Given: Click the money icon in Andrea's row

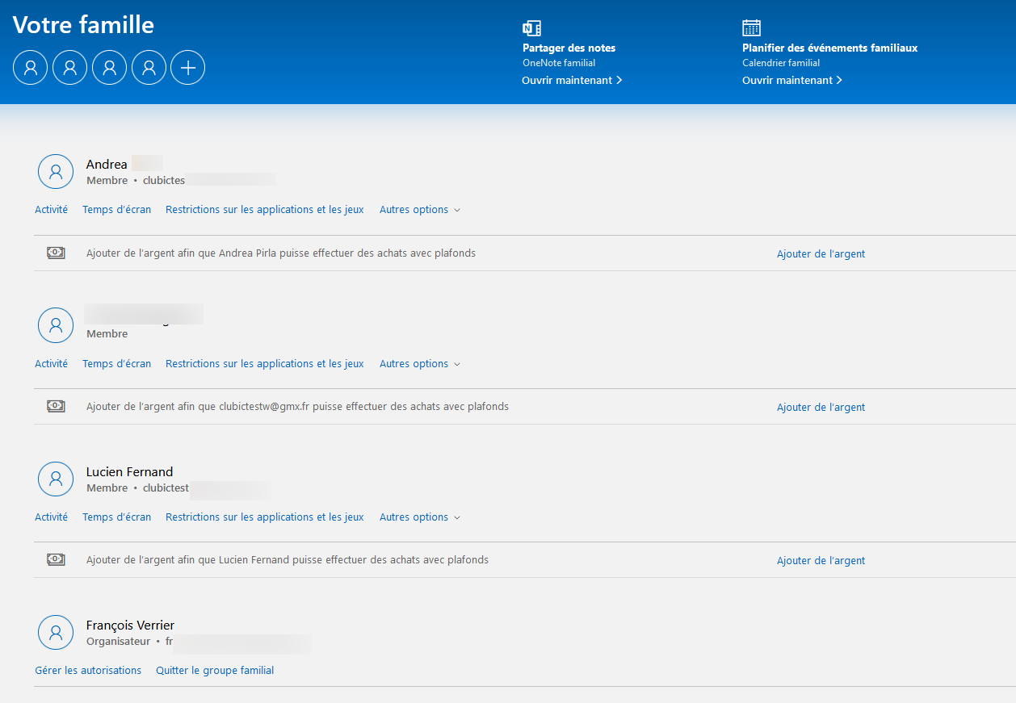Looking at the screenshot, I should pyautogui.click(x=56, y=253).
